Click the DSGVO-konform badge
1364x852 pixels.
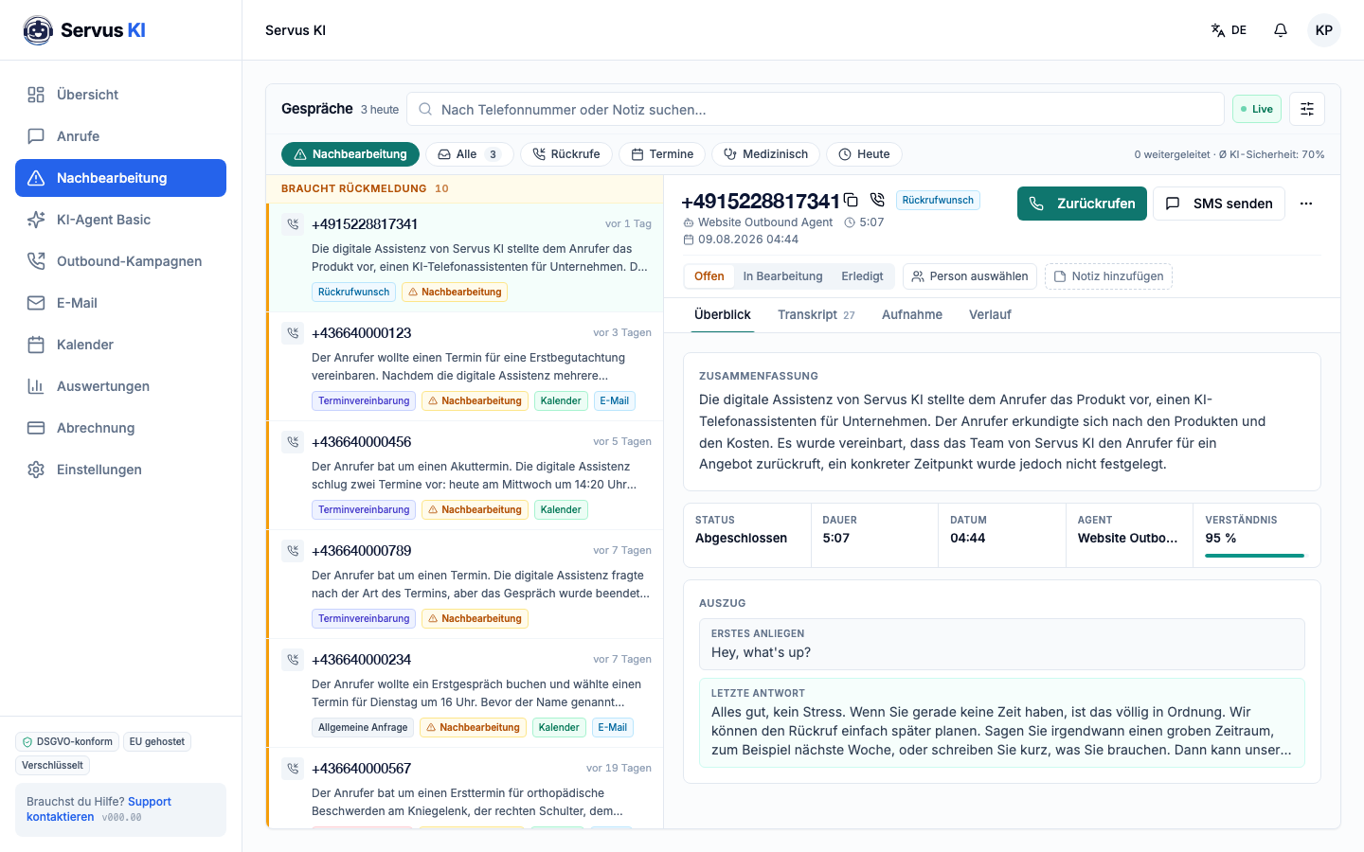[66, 742]
